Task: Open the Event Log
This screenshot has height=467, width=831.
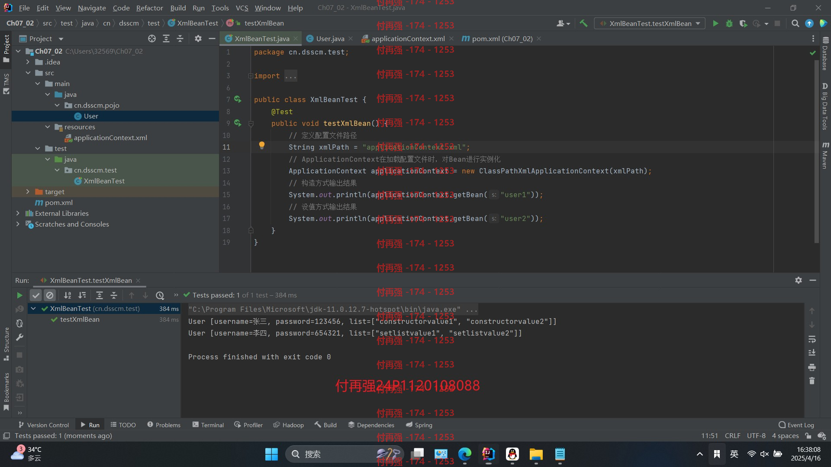Action: 796,425
